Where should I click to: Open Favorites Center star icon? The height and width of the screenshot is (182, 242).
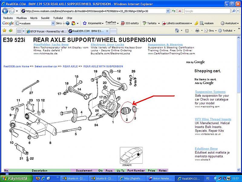tap(5, 31)
